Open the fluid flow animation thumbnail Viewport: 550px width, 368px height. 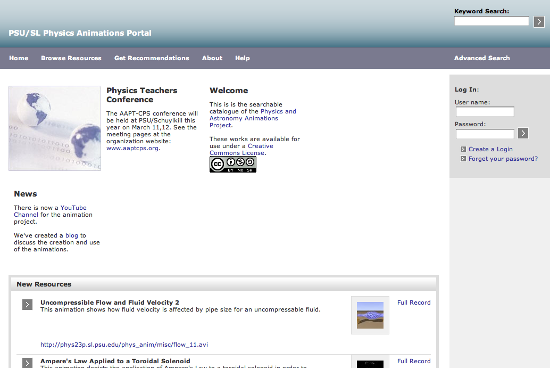click(x=370, y=315)
